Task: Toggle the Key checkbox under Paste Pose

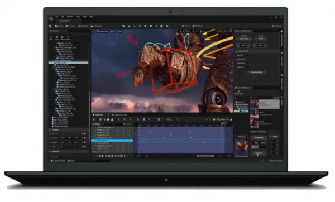Action: point(253,143)
